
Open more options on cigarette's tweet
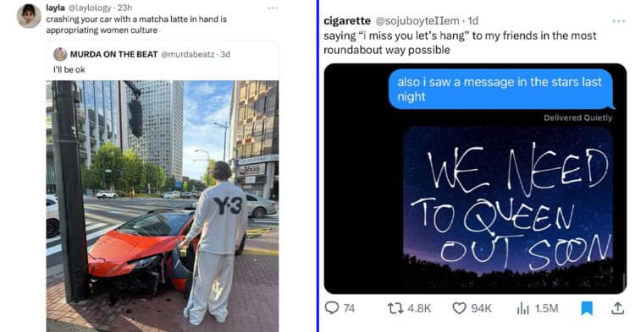[x=618, y=21]
